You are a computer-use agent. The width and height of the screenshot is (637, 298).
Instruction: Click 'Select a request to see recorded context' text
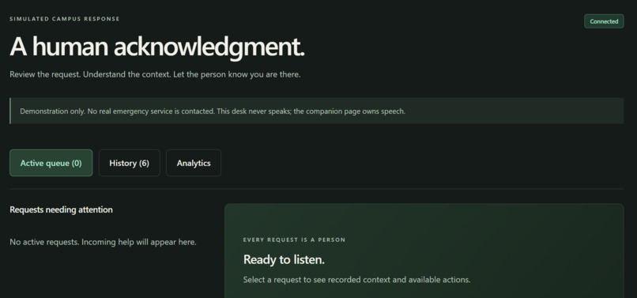tap(356, 280)
